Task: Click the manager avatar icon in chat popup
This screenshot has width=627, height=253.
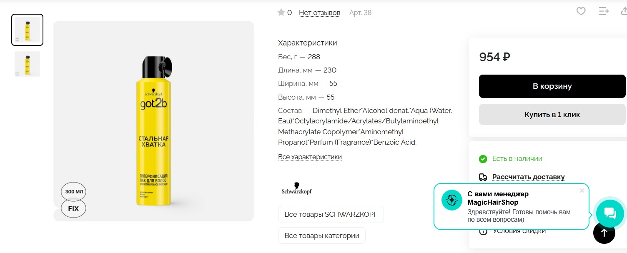Action: coord(452,200)
